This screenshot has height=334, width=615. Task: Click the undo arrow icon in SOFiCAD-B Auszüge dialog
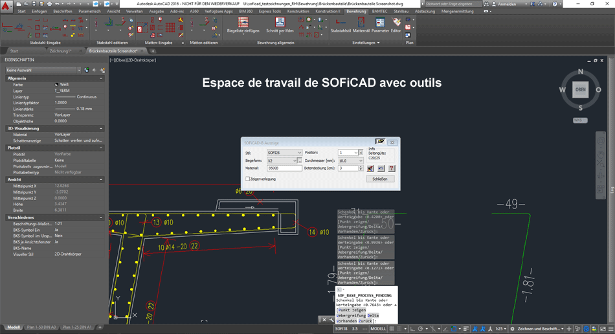pyautogui.click(x=381, y=168)
